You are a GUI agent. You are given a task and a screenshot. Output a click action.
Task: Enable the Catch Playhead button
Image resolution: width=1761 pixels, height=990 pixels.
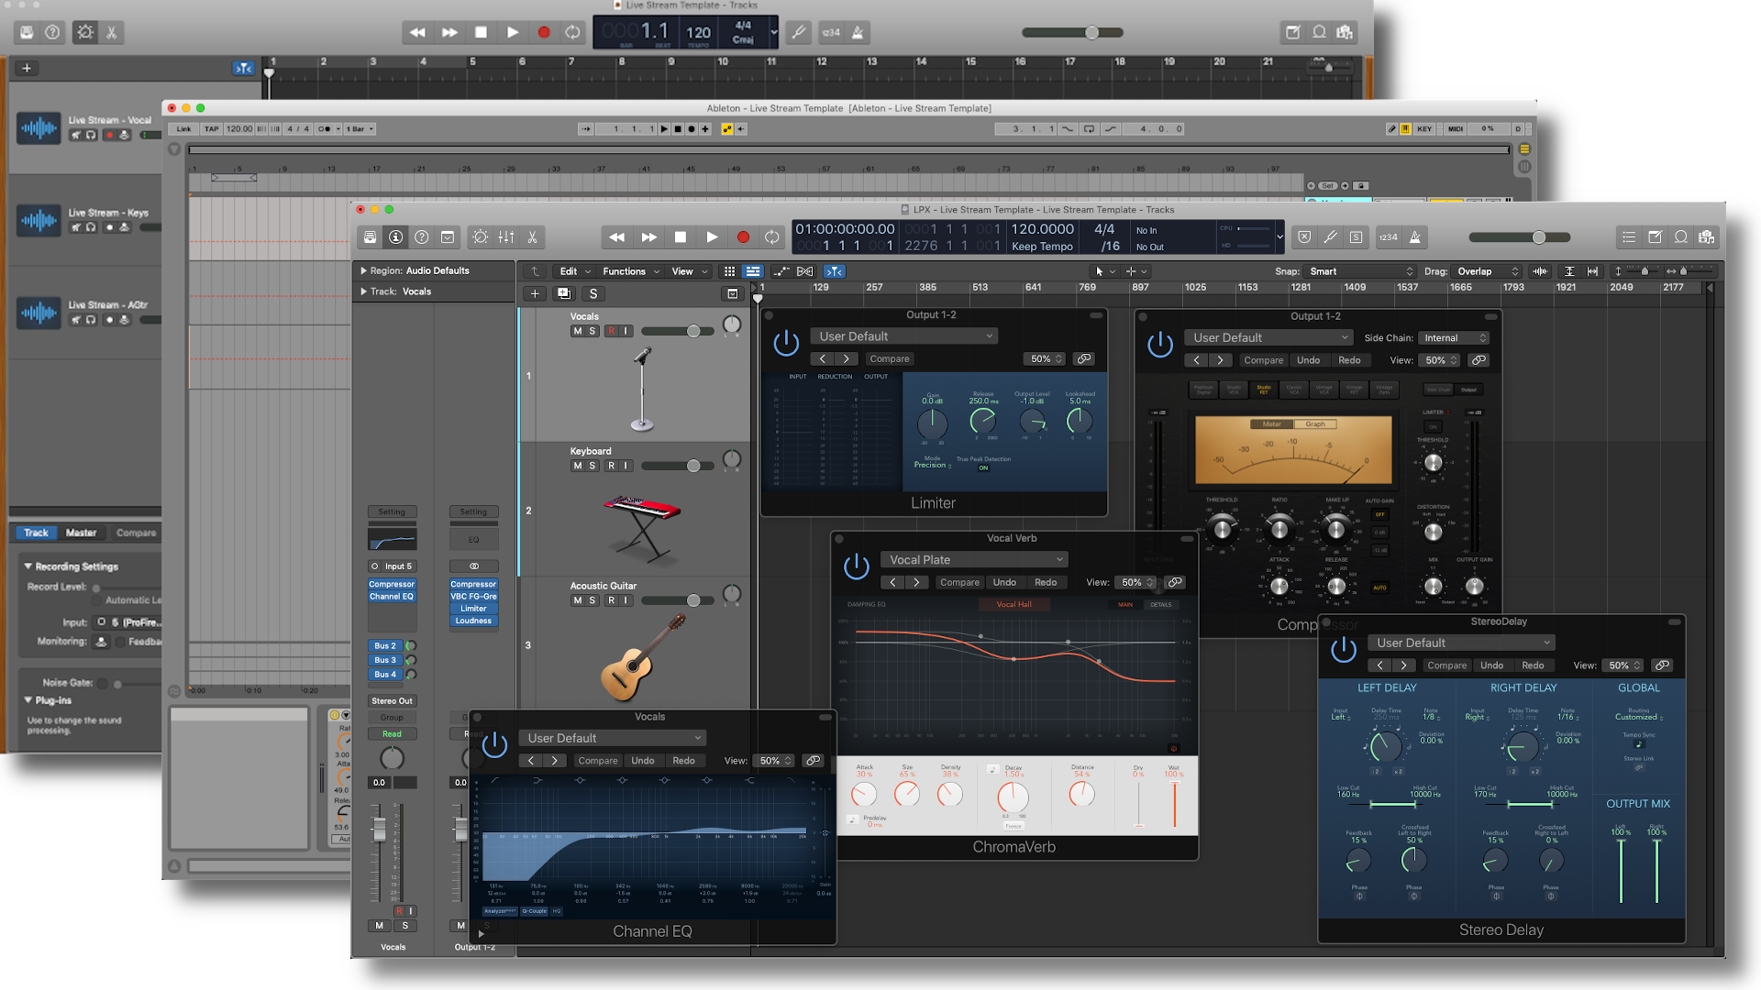(x=834, y=272)
